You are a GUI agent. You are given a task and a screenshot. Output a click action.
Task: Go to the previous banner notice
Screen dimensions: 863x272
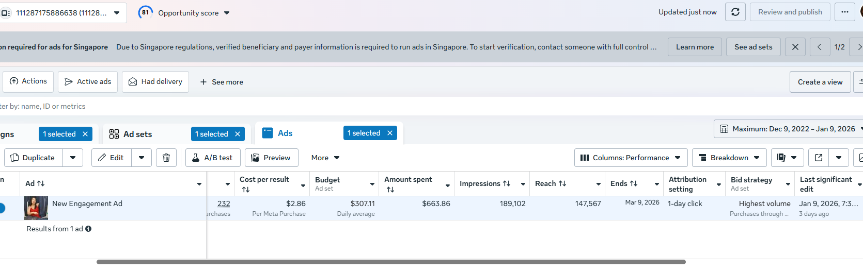[x=820, y=47]
